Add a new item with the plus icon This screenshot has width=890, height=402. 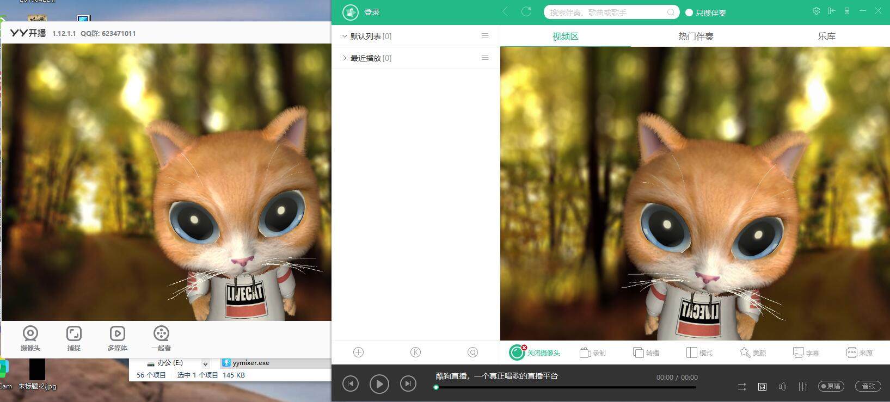pyautogui.click(x=358, y=352)
